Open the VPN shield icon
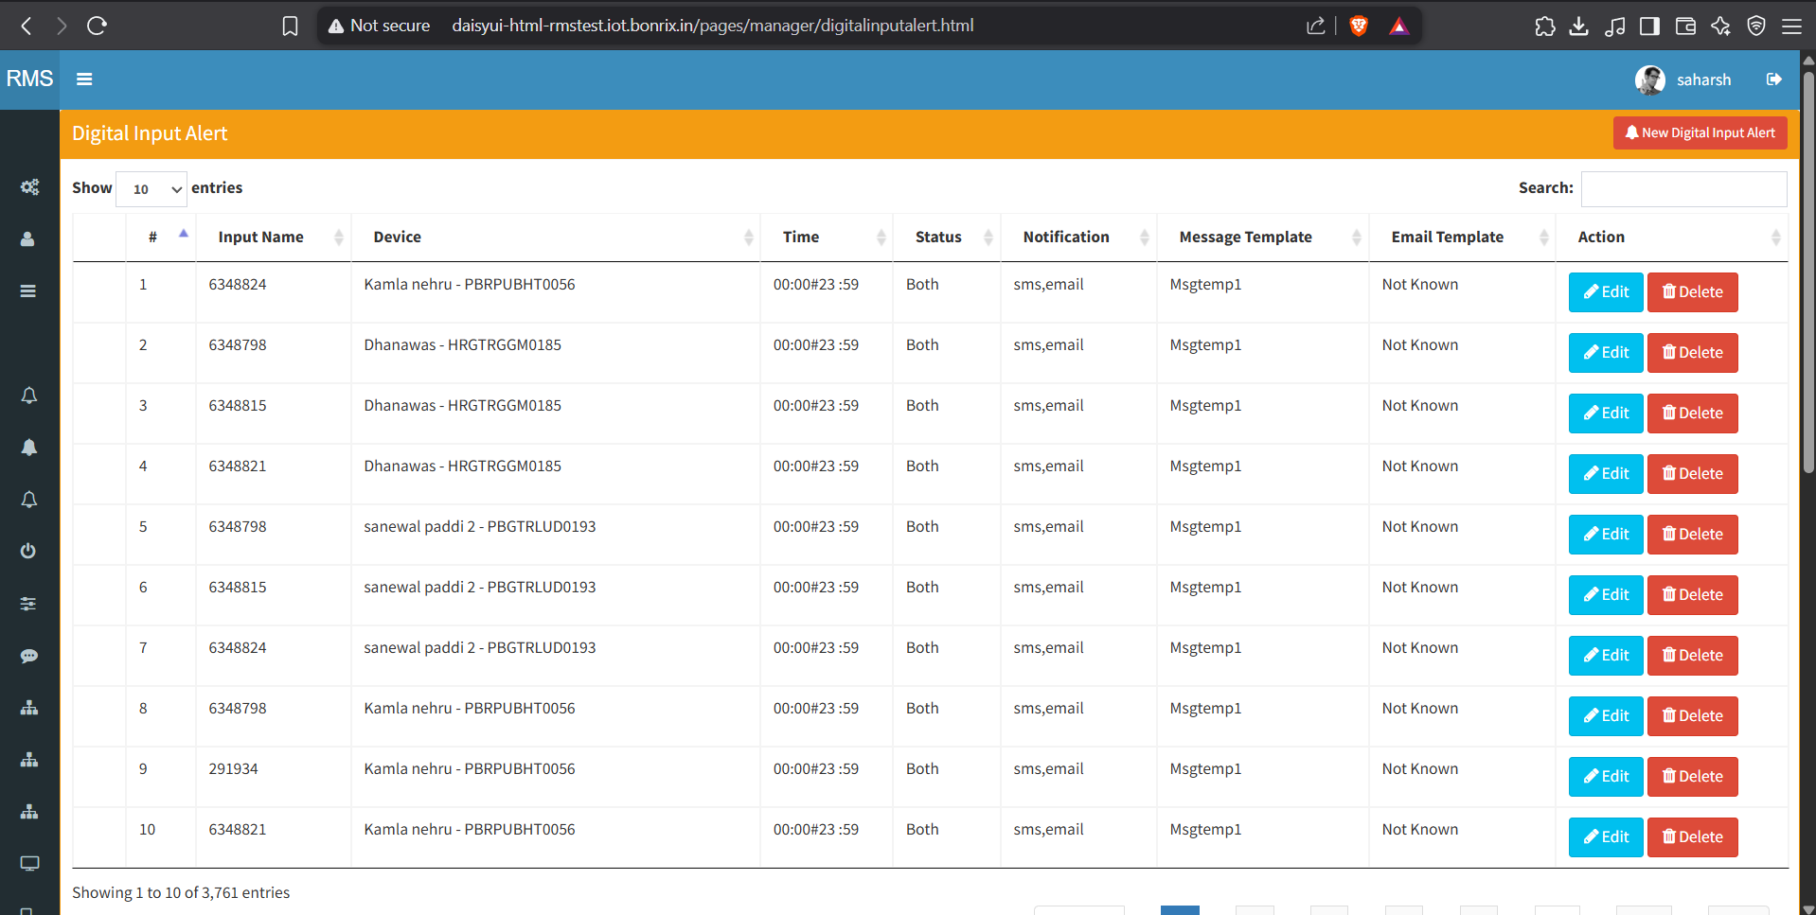Screen dimensions: 1816x915 click(1756, 26)
